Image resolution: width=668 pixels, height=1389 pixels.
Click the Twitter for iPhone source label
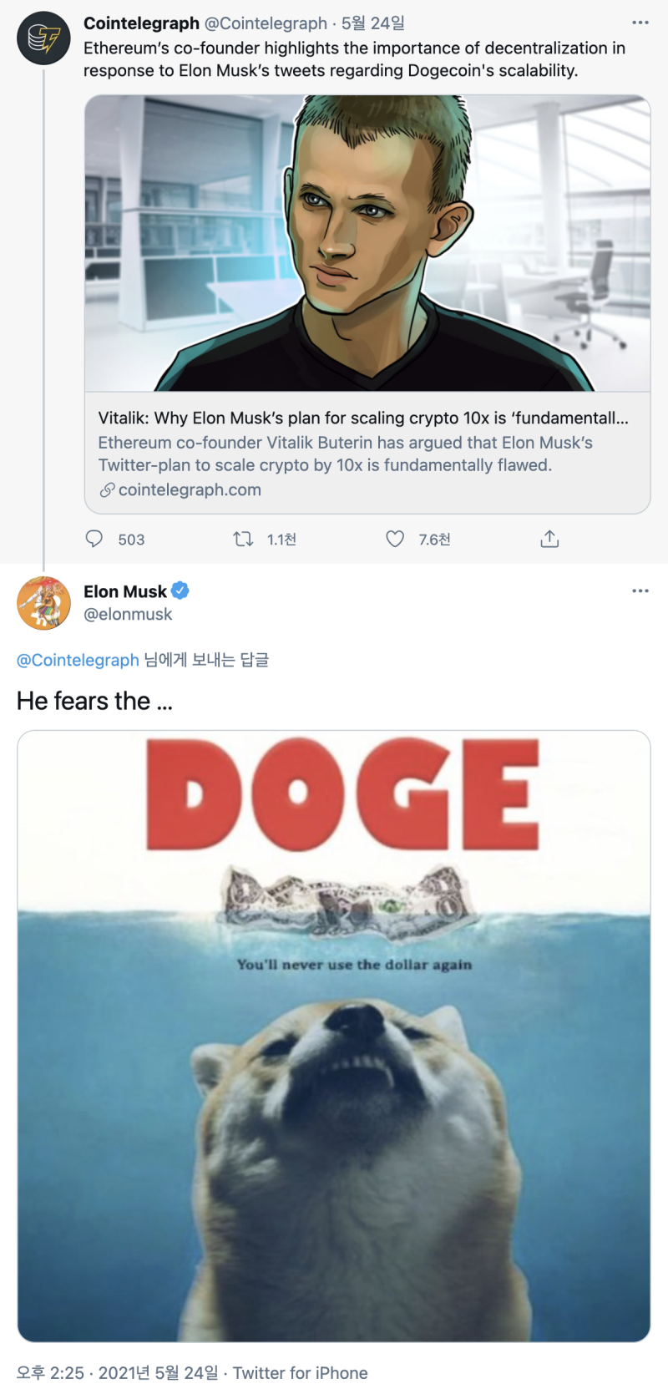pyautogui.click(x=300, y=1373)
